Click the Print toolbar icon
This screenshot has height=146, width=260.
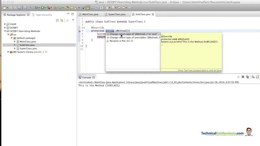coord(19,8)
